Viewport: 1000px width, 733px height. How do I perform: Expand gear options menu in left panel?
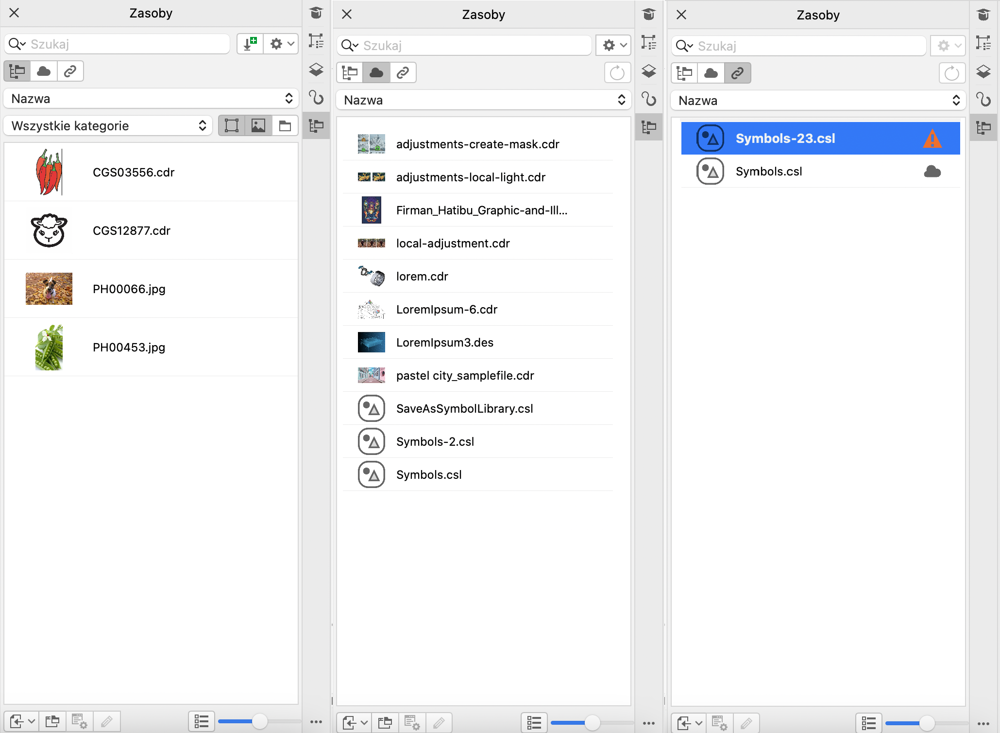click(x=282, y=44)
